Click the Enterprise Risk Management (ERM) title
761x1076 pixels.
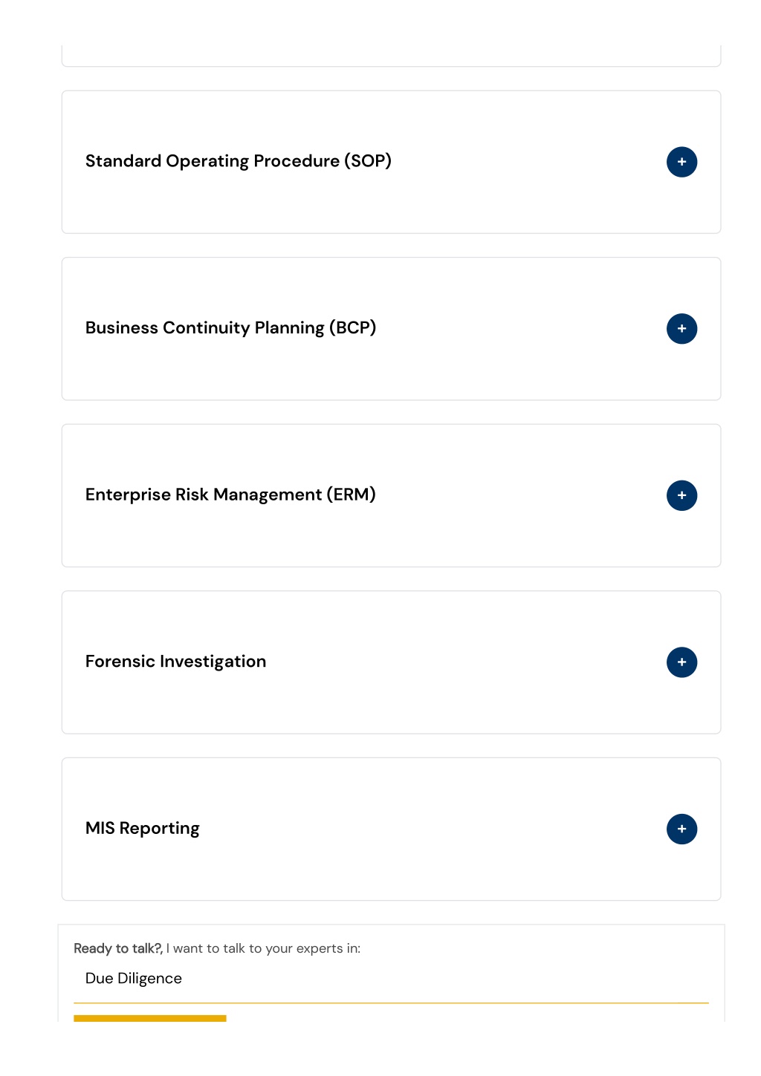tap(230, 495)
